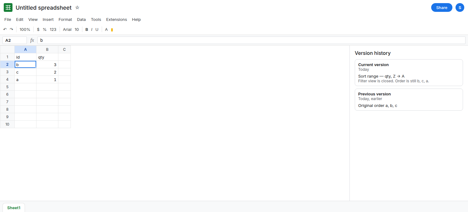Open the Format menu
This screenshot has width=468, height=212.
65,19
